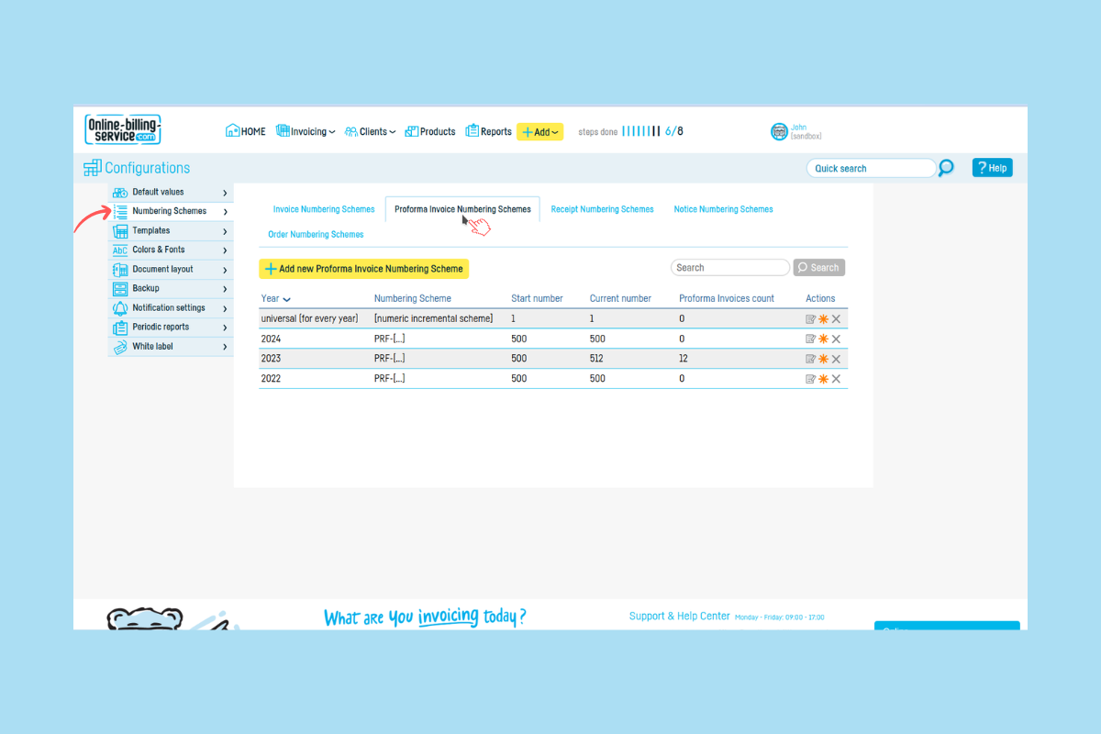Screen dimensions: 1101x734
Task: Open the Invoice Numbering Schemes tab
Action: tap(324, 209)
